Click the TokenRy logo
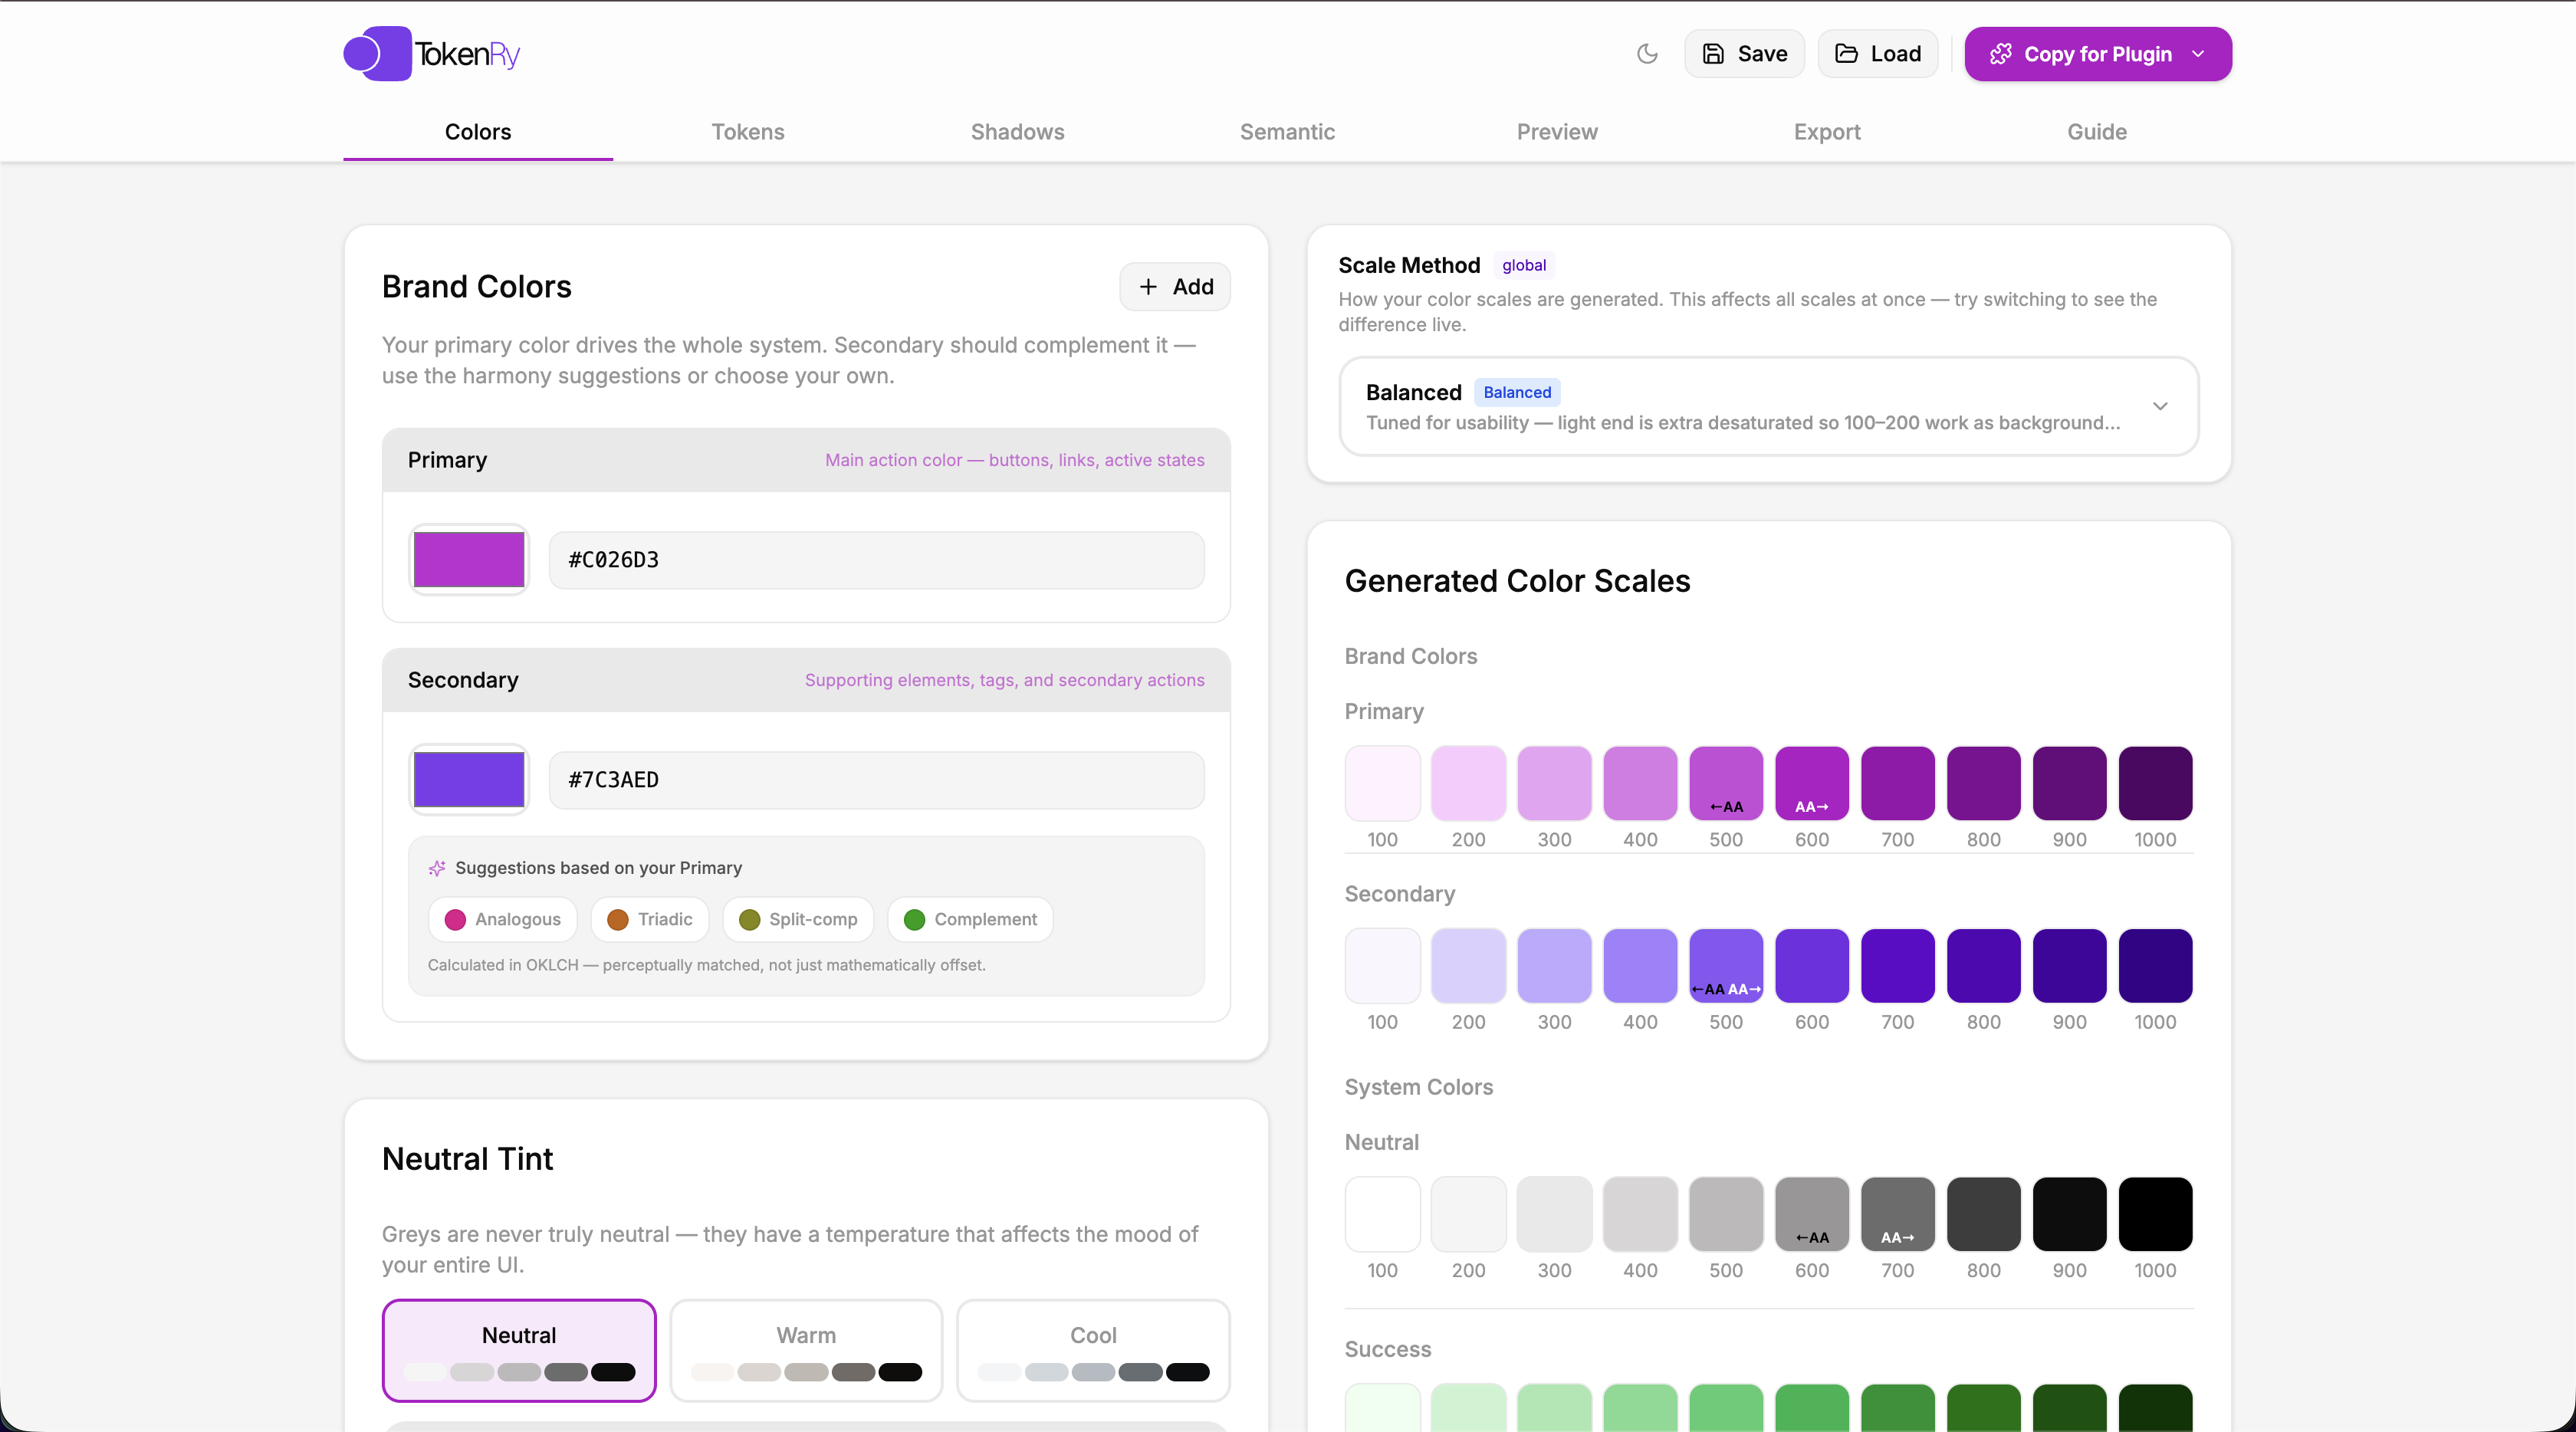This screenshot has width=2576, height=1432. click(430, 53)
